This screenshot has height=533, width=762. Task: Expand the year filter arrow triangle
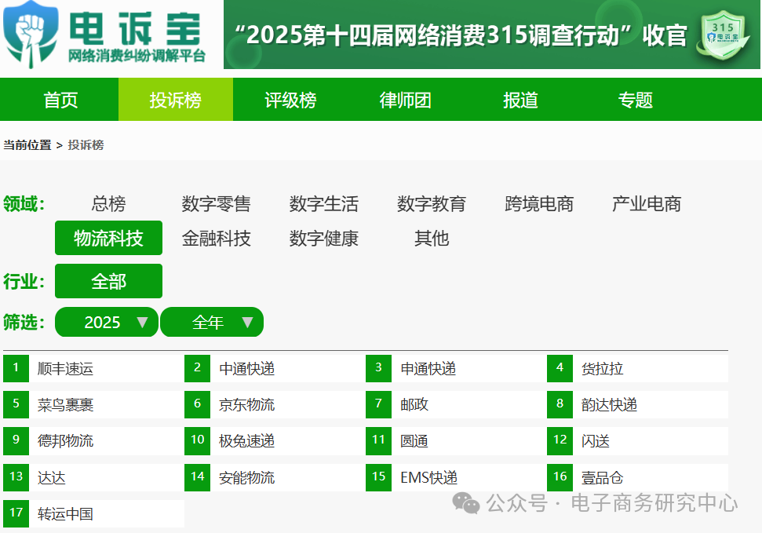141,322
